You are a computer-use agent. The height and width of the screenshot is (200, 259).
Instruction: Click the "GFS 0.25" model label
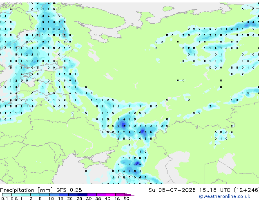click(x=69, y=190)
